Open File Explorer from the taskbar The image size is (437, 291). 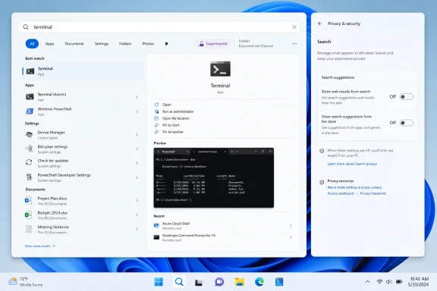240,282
